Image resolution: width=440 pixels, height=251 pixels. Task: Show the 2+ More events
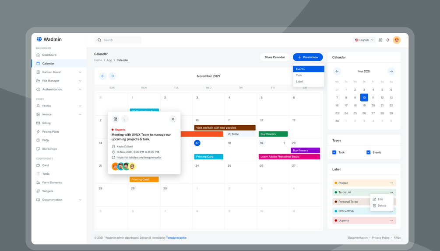click(241, 134)
